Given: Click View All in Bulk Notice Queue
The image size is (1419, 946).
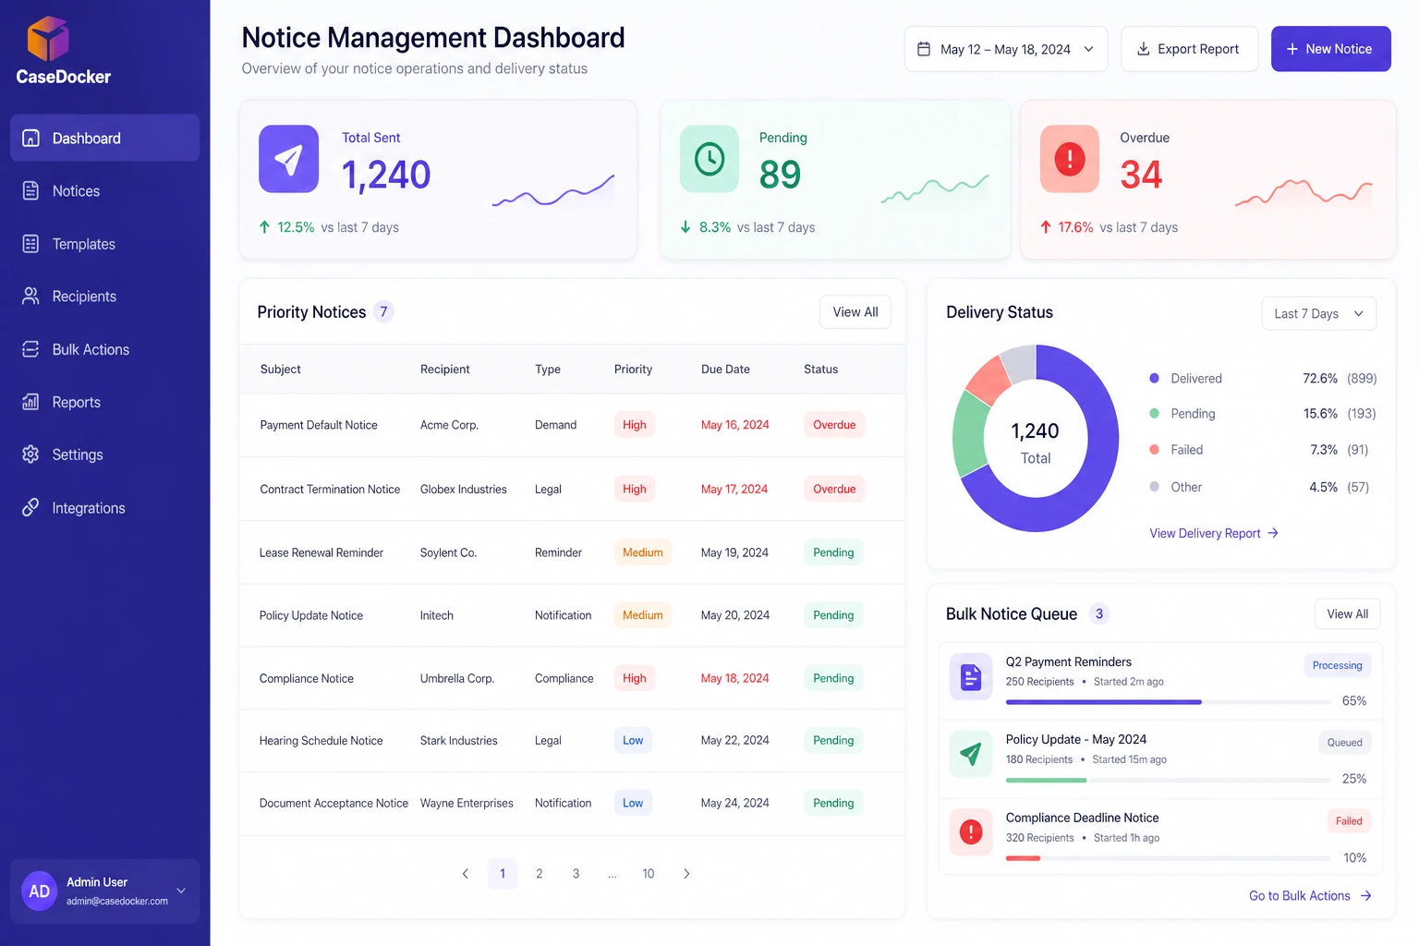Looking at the screenshot, I should click(1348, 614).
